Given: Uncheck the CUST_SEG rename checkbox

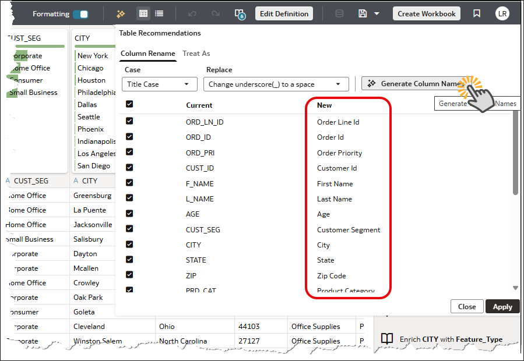Looking at the screenshot, I should [x=129, y=229].
